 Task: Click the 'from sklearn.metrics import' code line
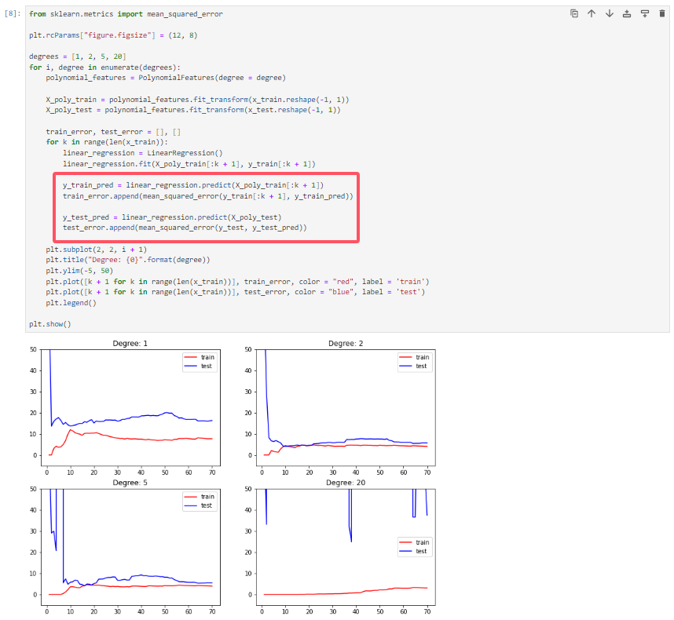point(126,14)
